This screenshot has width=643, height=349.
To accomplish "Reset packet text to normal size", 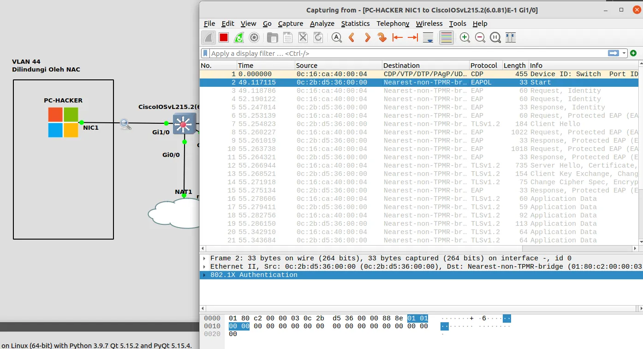I will (x=495, y=38).
